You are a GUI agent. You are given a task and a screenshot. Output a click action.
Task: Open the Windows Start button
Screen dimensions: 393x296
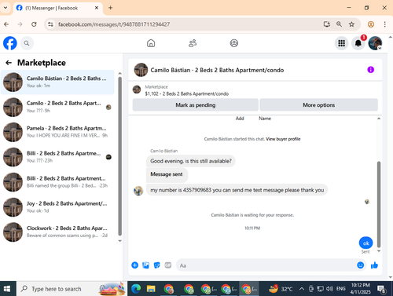tap(7, 289)
